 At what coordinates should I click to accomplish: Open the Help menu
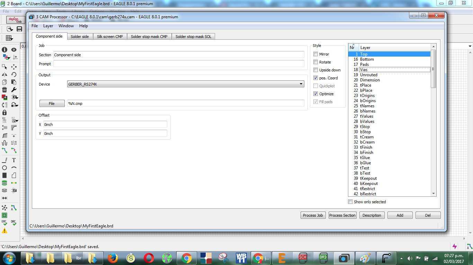point(83,26)
